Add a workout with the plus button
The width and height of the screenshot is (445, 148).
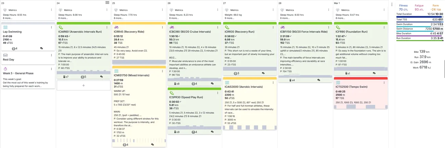[x=84, y=85]
